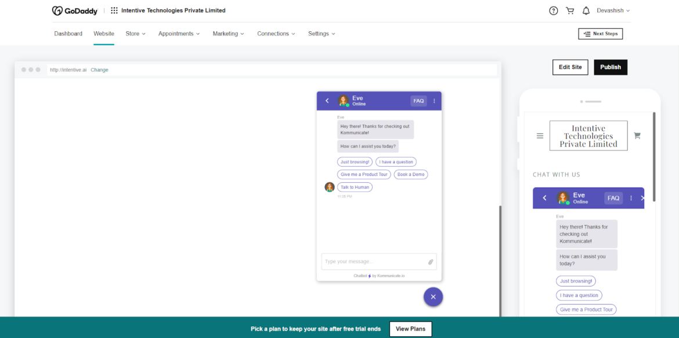The width and height of the screenshot is (679, 338).
Task: Publish the site
Action: [611, 67]
